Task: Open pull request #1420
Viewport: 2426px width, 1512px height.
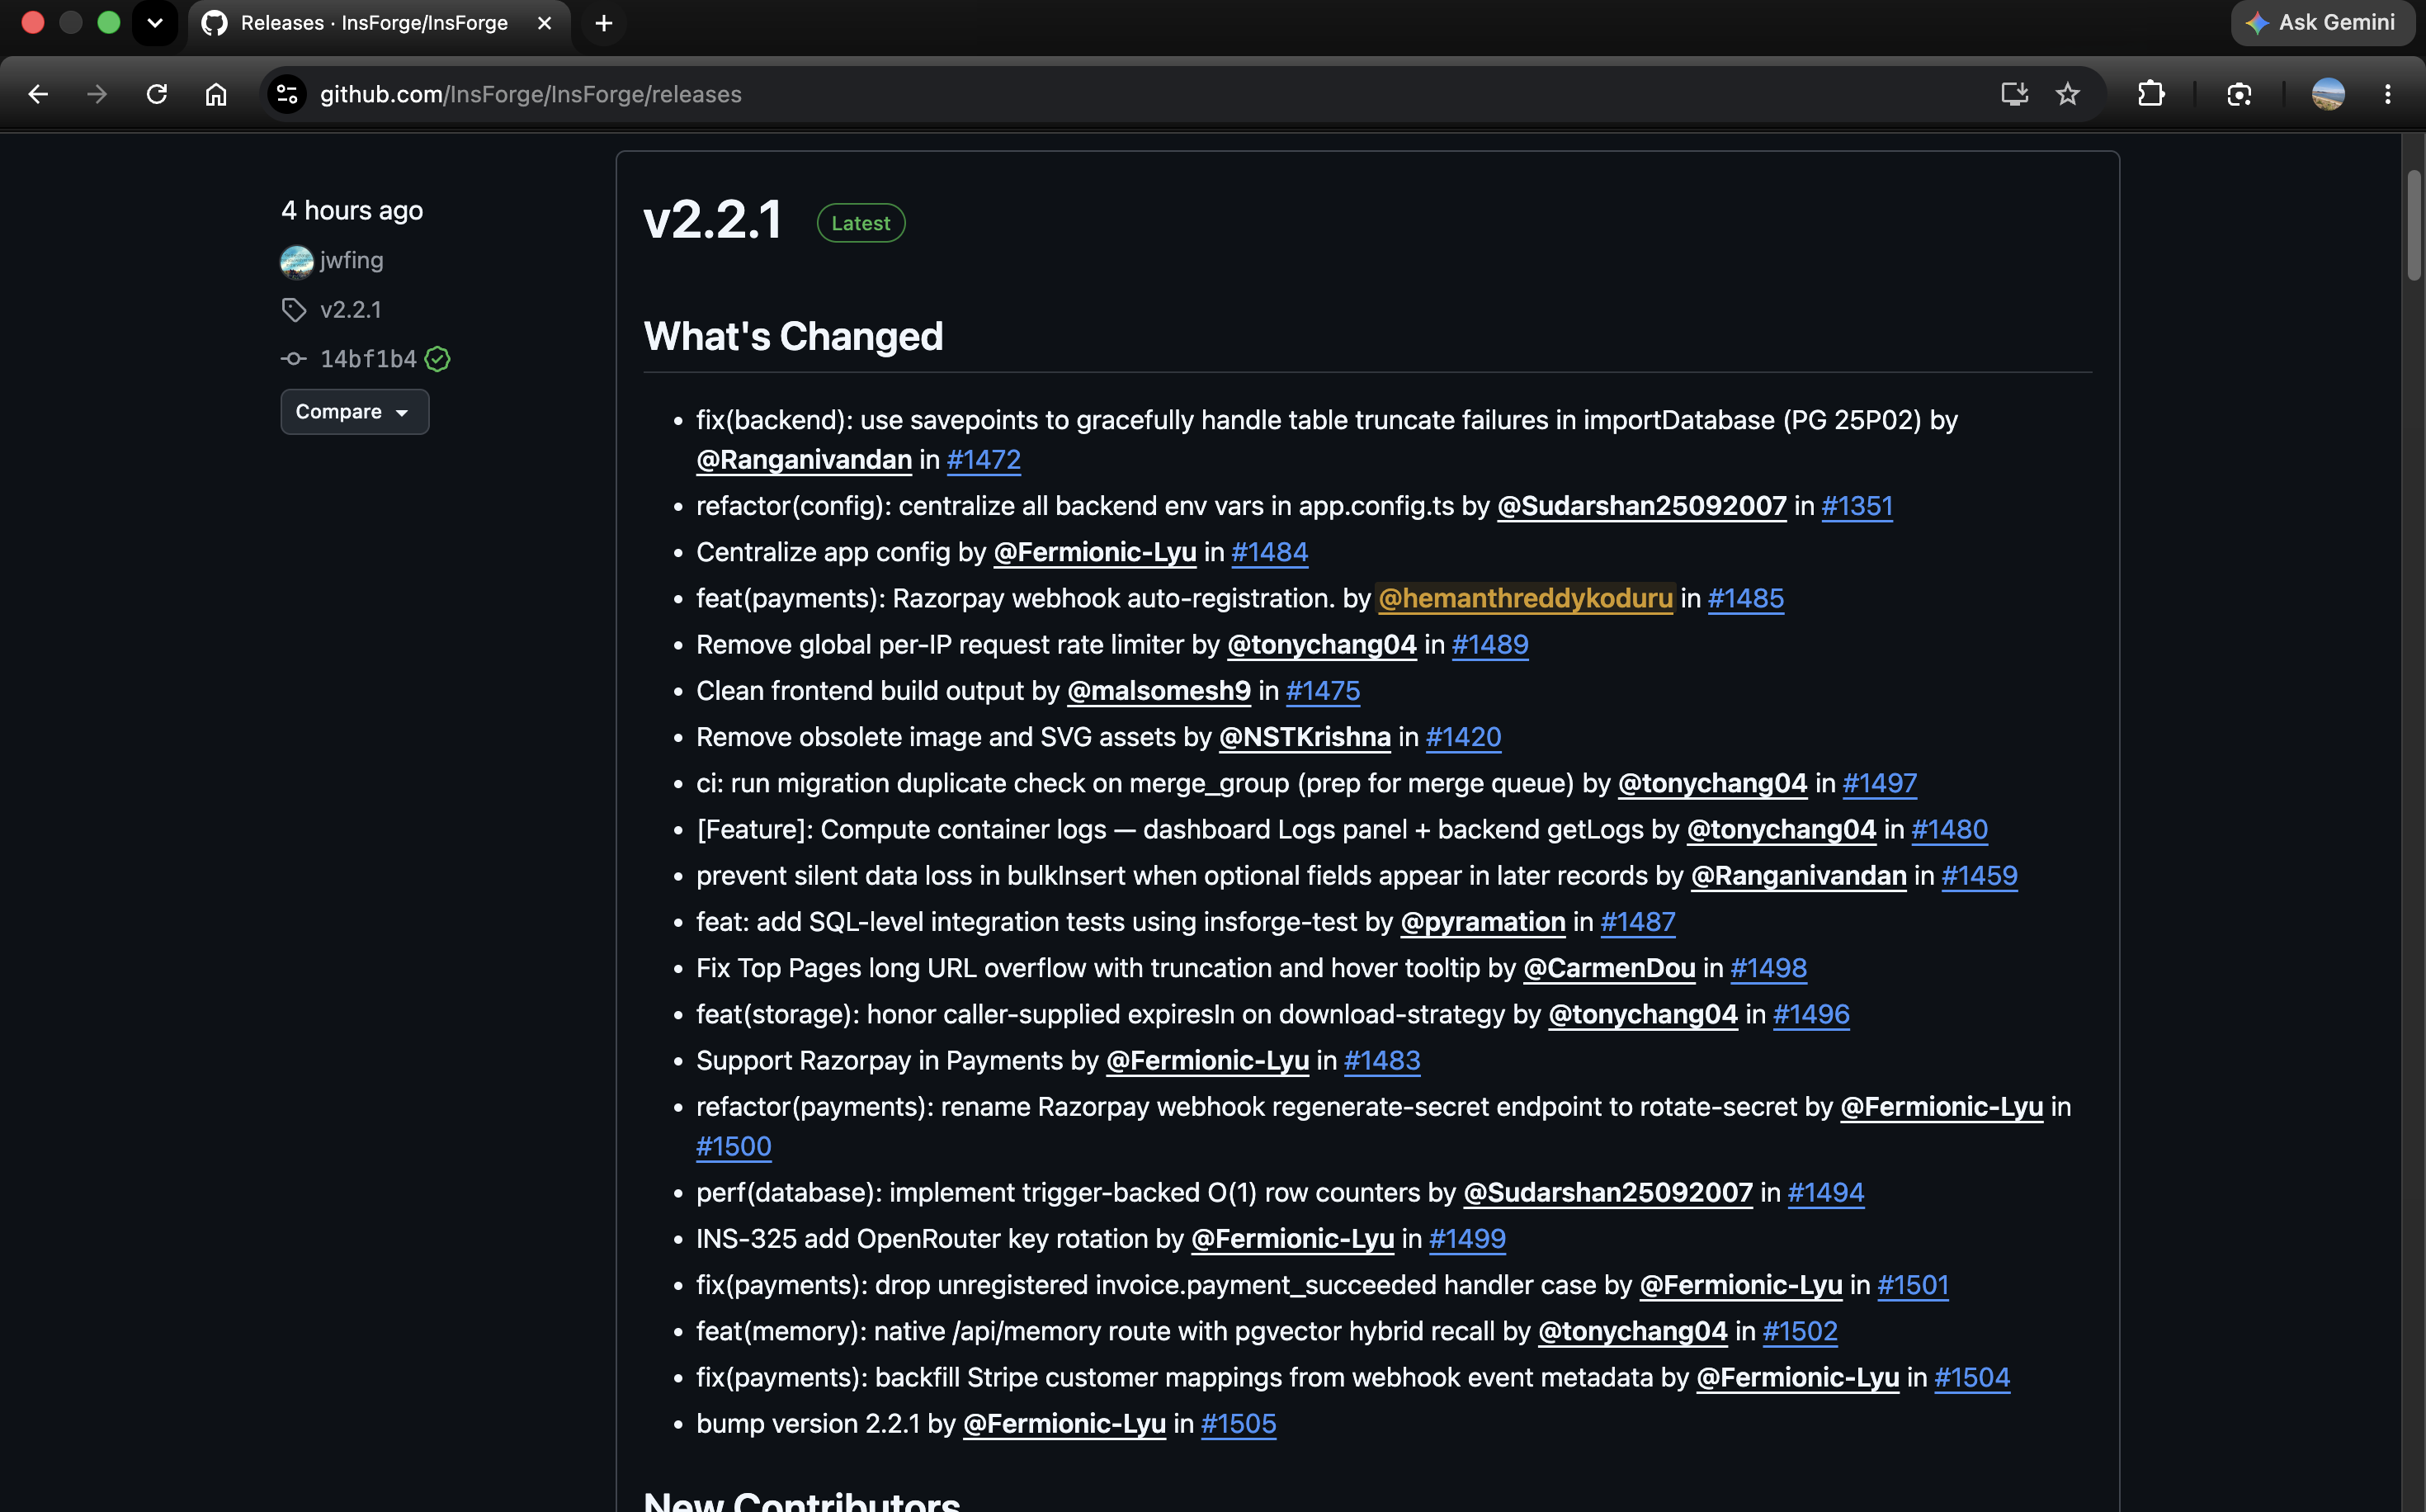Action: click(x=1463, y=737)
